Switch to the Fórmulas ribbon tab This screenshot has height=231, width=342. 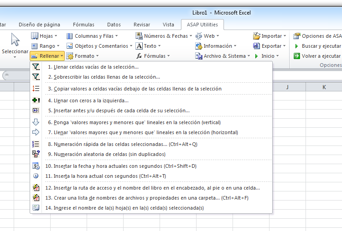tap(83, 25)
